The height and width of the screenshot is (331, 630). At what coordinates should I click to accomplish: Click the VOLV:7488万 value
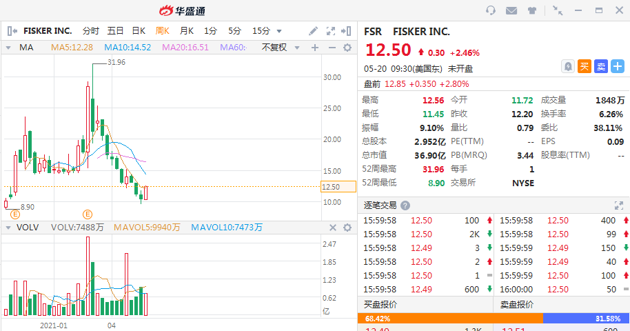click(77, 228)
